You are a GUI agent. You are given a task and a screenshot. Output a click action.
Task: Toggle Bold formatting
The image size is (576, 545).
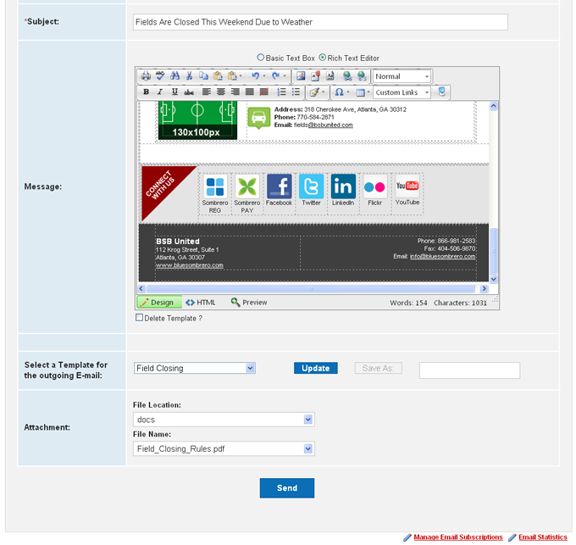pos(147,92)
